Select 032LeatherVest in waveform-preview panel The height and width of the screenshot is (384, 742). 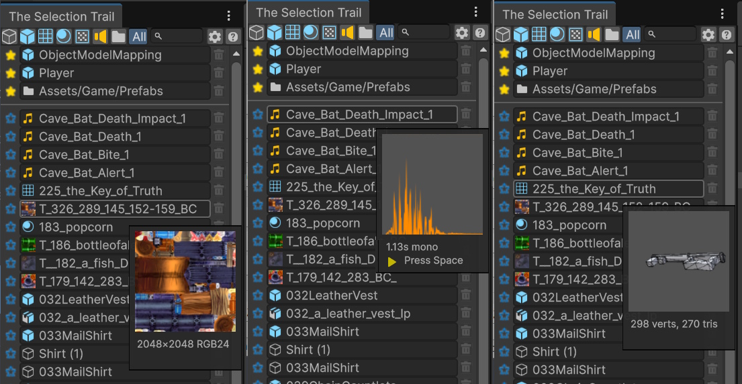click(362, 296)
